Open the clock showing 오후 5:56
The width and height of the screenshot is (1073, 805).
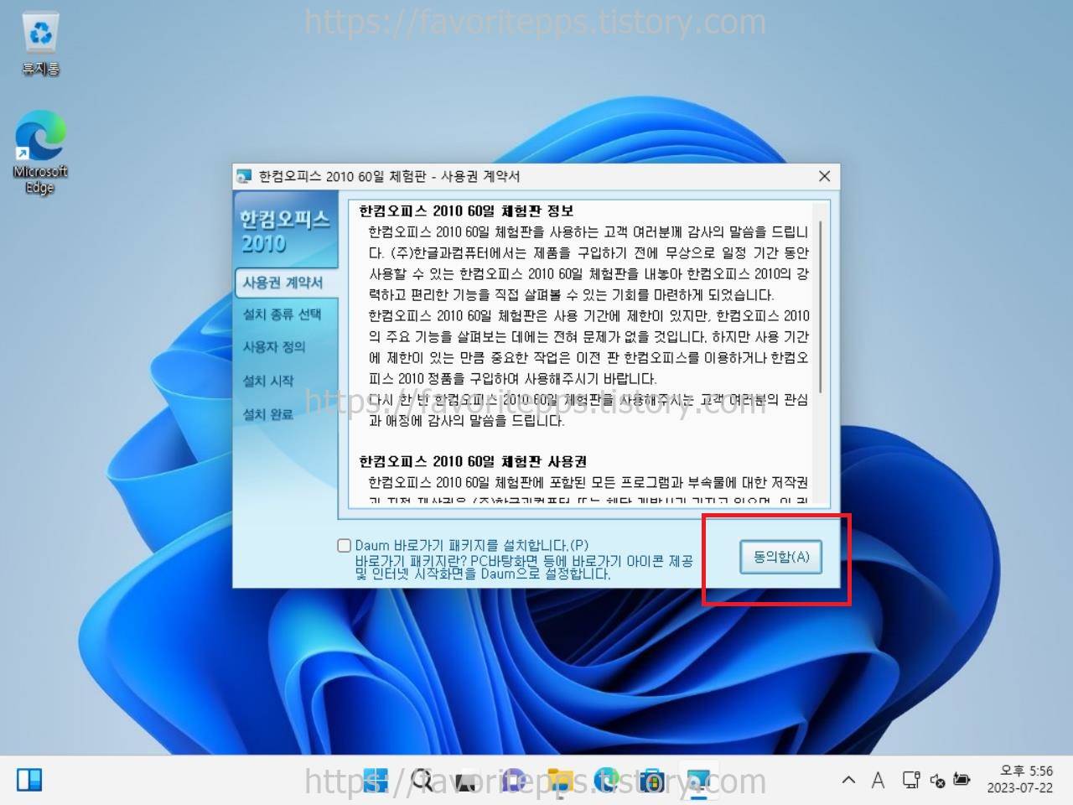pyautogui.click(x=1019, y=779)
